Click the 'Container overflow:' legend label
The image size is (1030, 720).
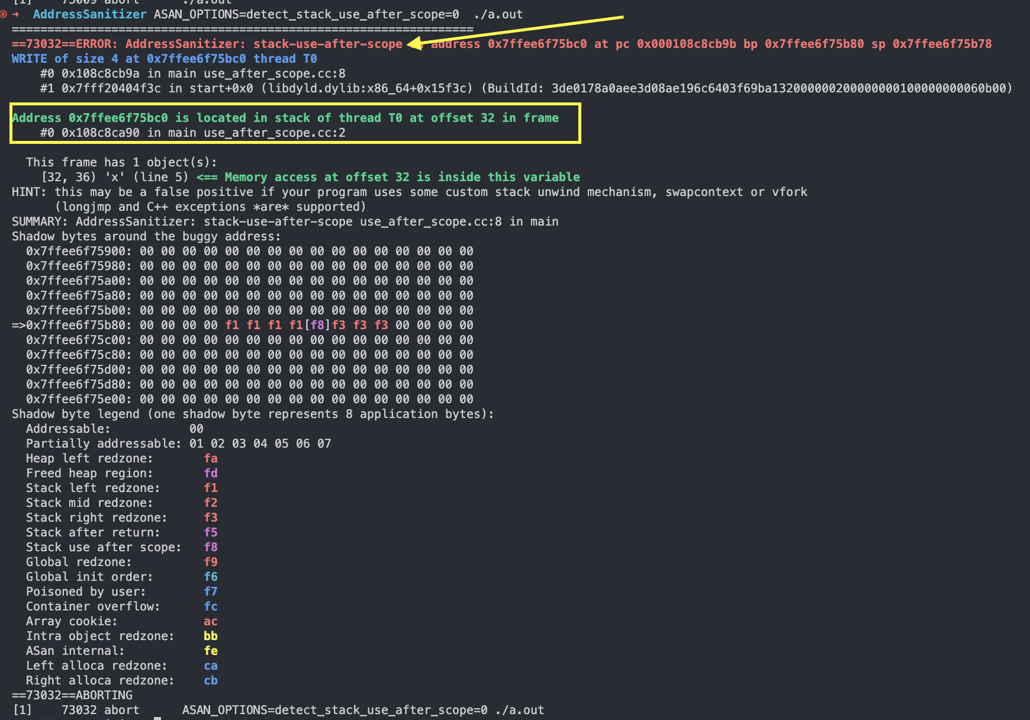pos(94,606)
